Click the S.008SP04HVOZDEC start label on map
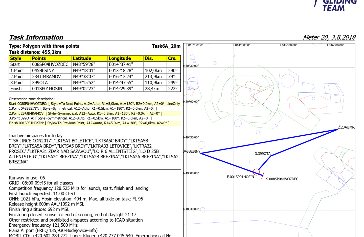 (282, 179)
